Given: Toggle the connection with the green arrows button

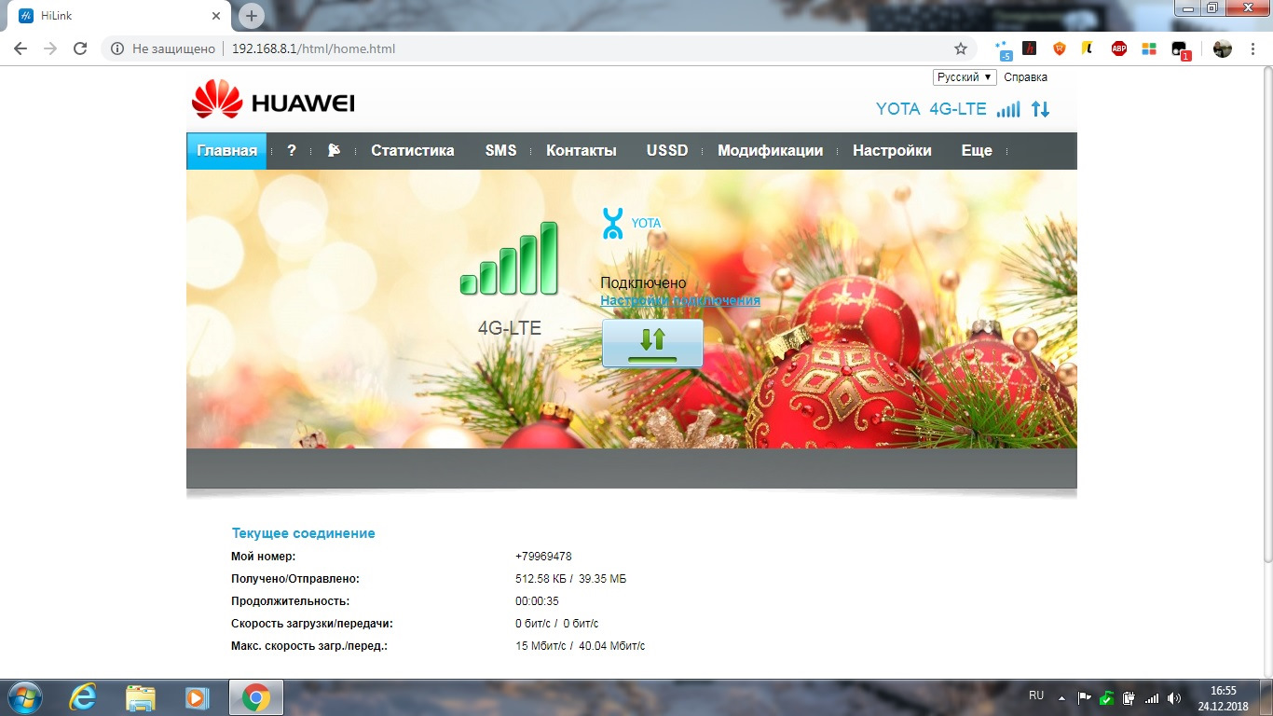Looking at the screenshot, I should pyautogui.click(x=652, y=343).
